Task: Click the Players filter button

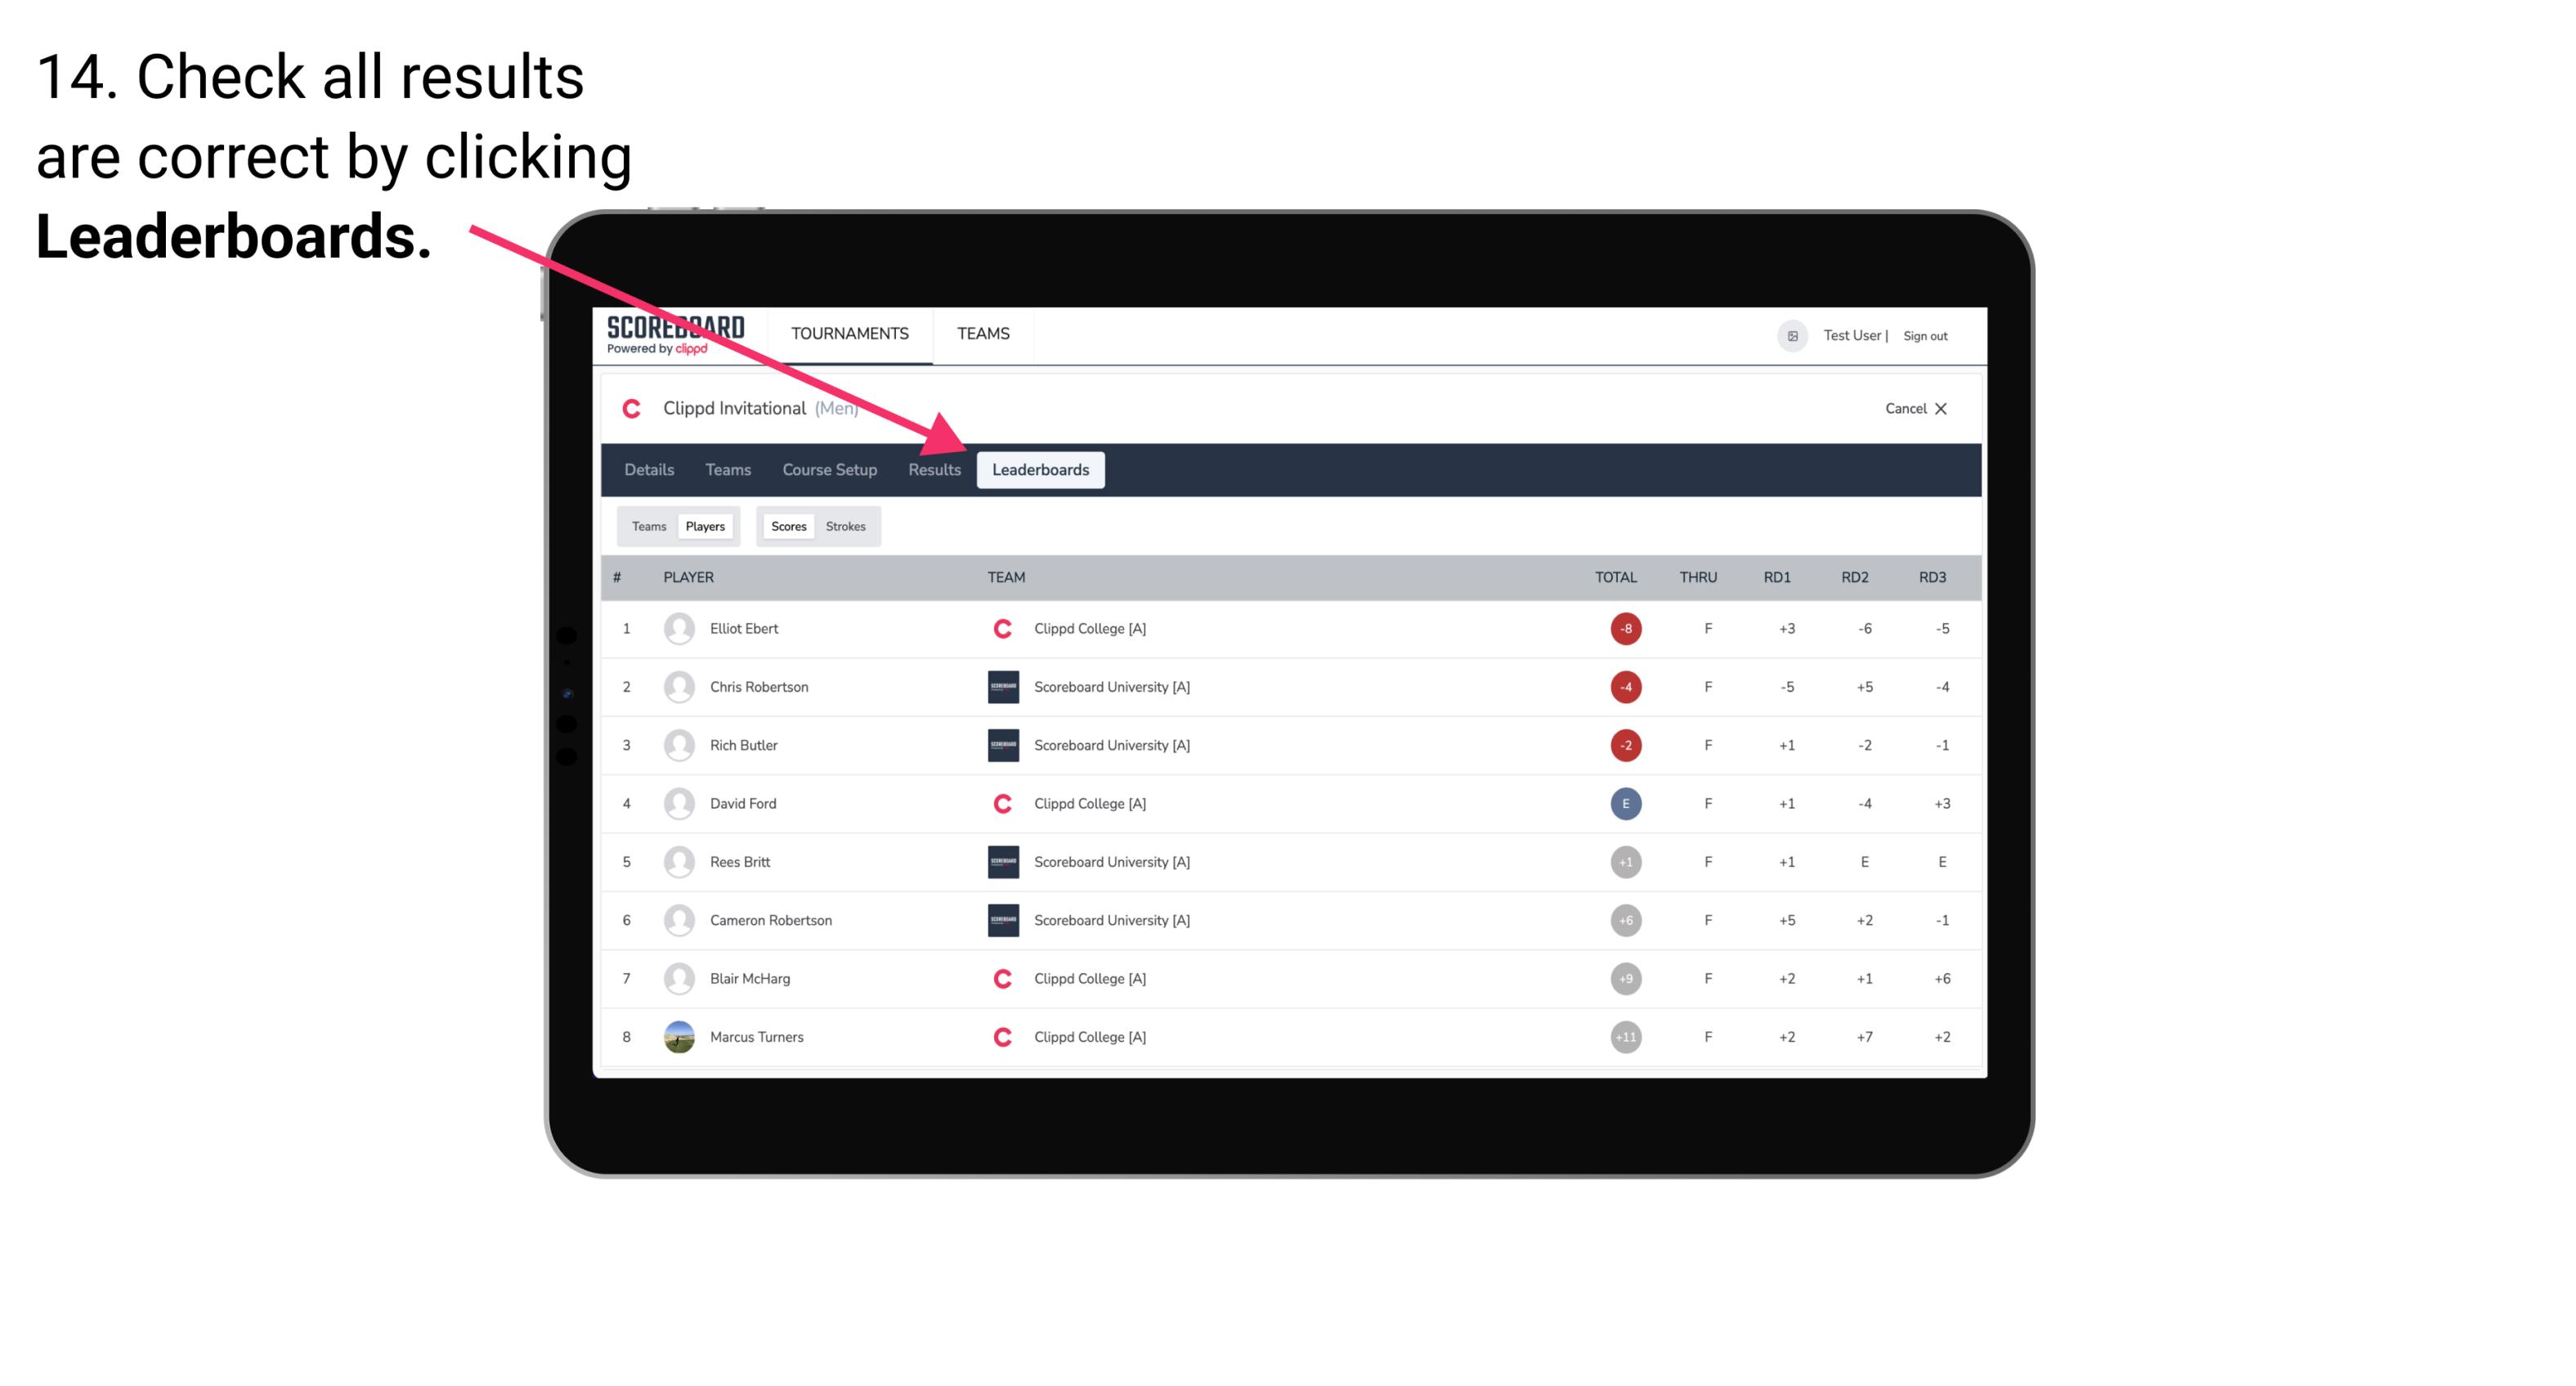Action: (705, 526)
